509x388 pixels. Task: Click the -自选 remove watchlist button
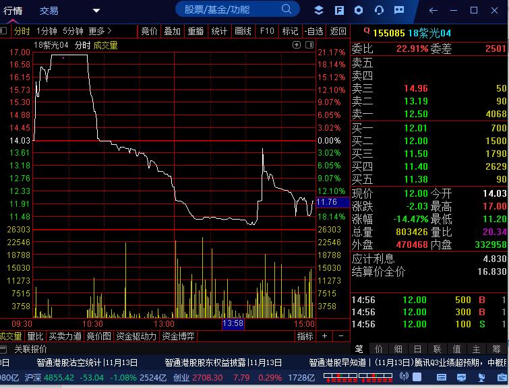coord(313,31)
